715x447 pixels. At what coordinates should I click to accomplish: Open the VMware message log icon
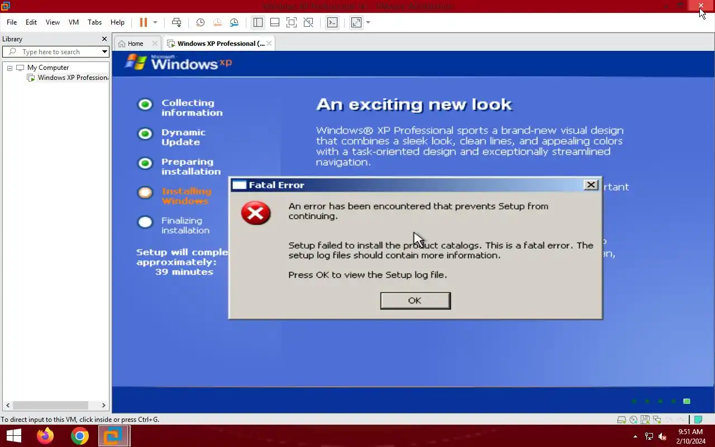click(x=698, y=420)
